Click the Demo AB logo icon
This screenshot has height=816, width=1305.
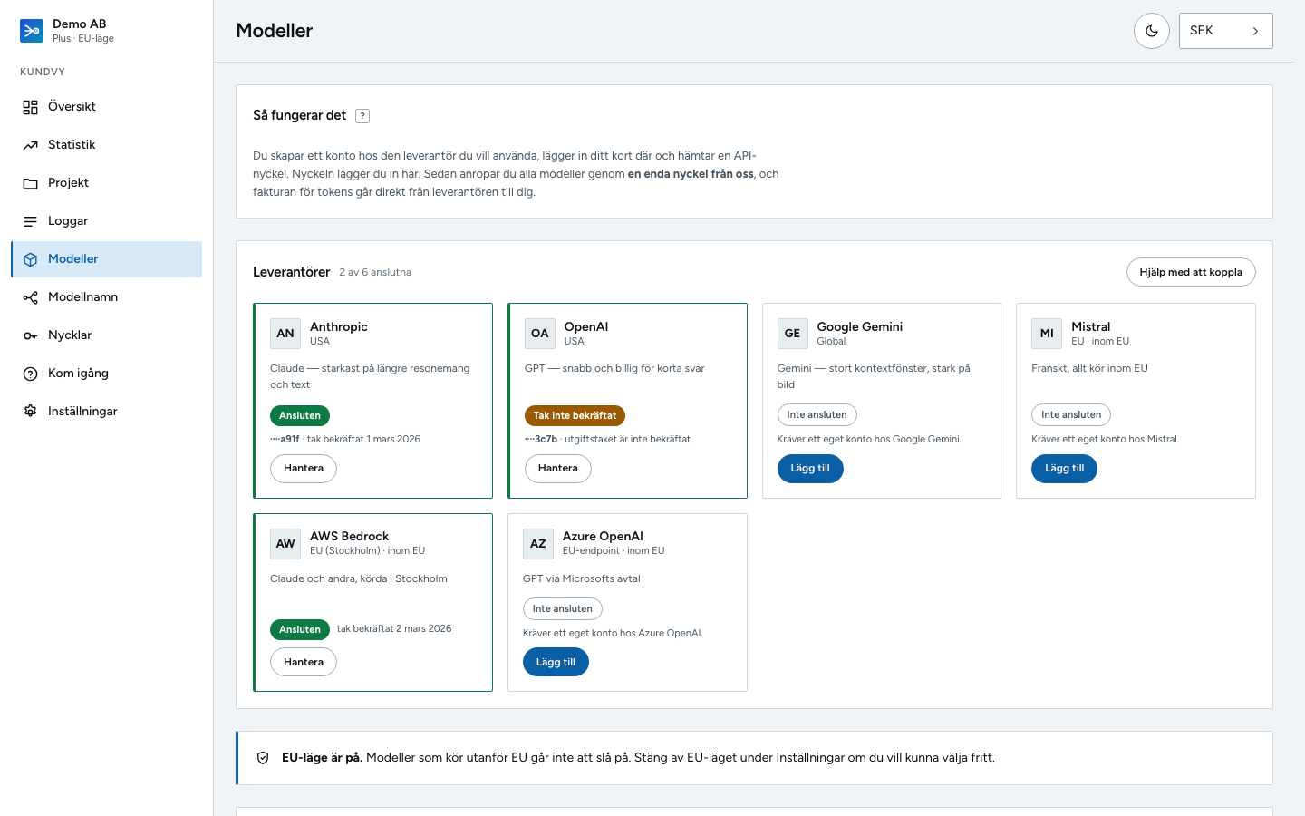click(32, 31)
